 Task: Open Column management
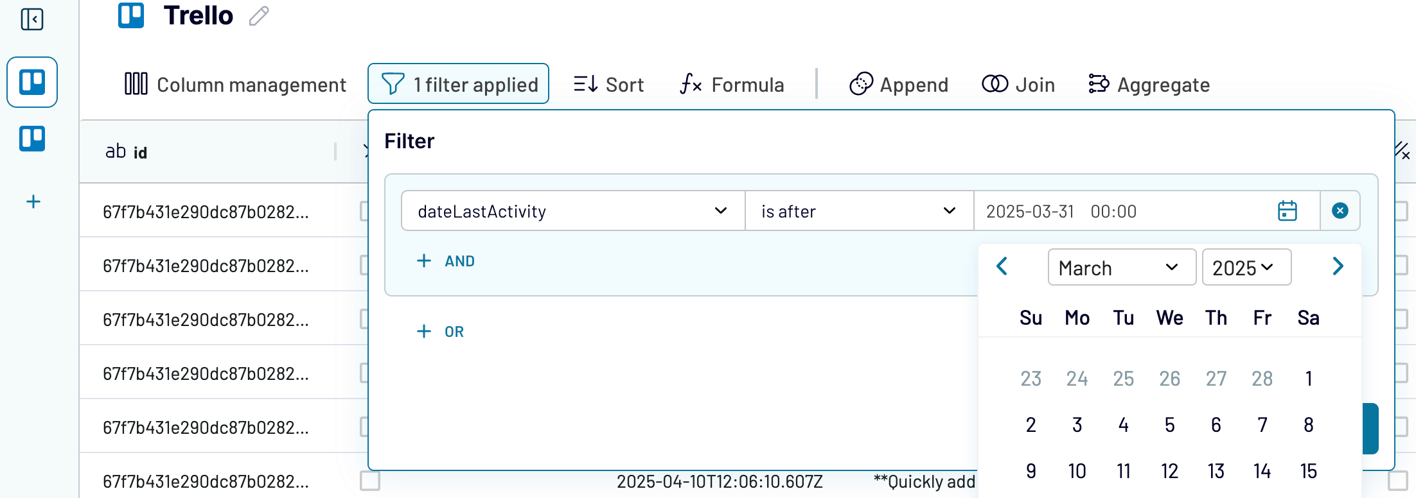pyautogui.click(x=235, y=85)
